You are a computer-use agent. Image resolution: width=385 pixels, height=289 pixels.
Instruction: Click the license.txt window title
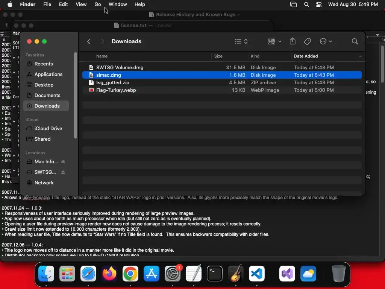click(134, 25)
